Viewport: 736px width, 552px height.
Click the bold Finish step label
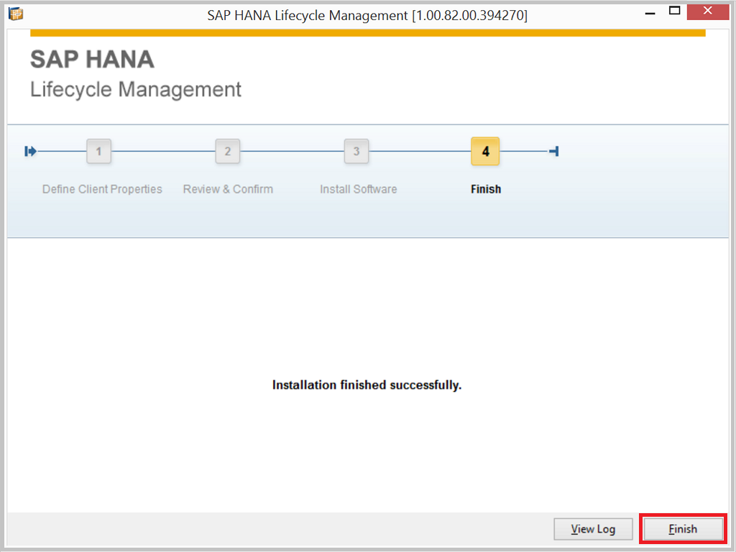pos(486,189)
